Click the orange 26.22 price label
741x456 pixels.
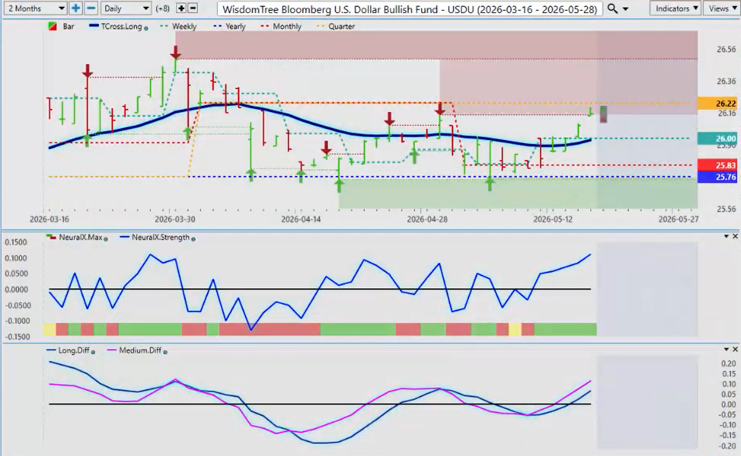pos(717,104)
